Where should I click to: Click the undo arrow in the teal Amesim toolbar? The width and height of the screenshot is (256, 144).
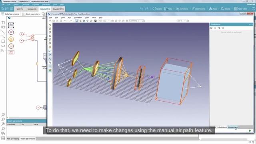click(x=142, y=9)
